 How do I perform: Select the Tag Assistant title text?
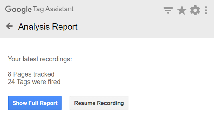pyautogui.click(x=53, y=9)
